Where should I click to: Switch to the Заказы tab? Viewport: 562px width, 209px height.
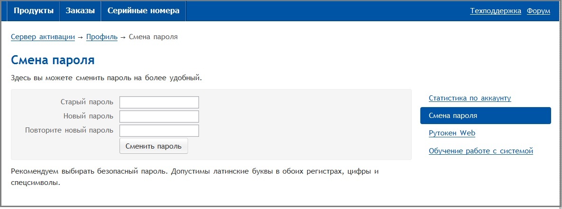pos(80,11)
